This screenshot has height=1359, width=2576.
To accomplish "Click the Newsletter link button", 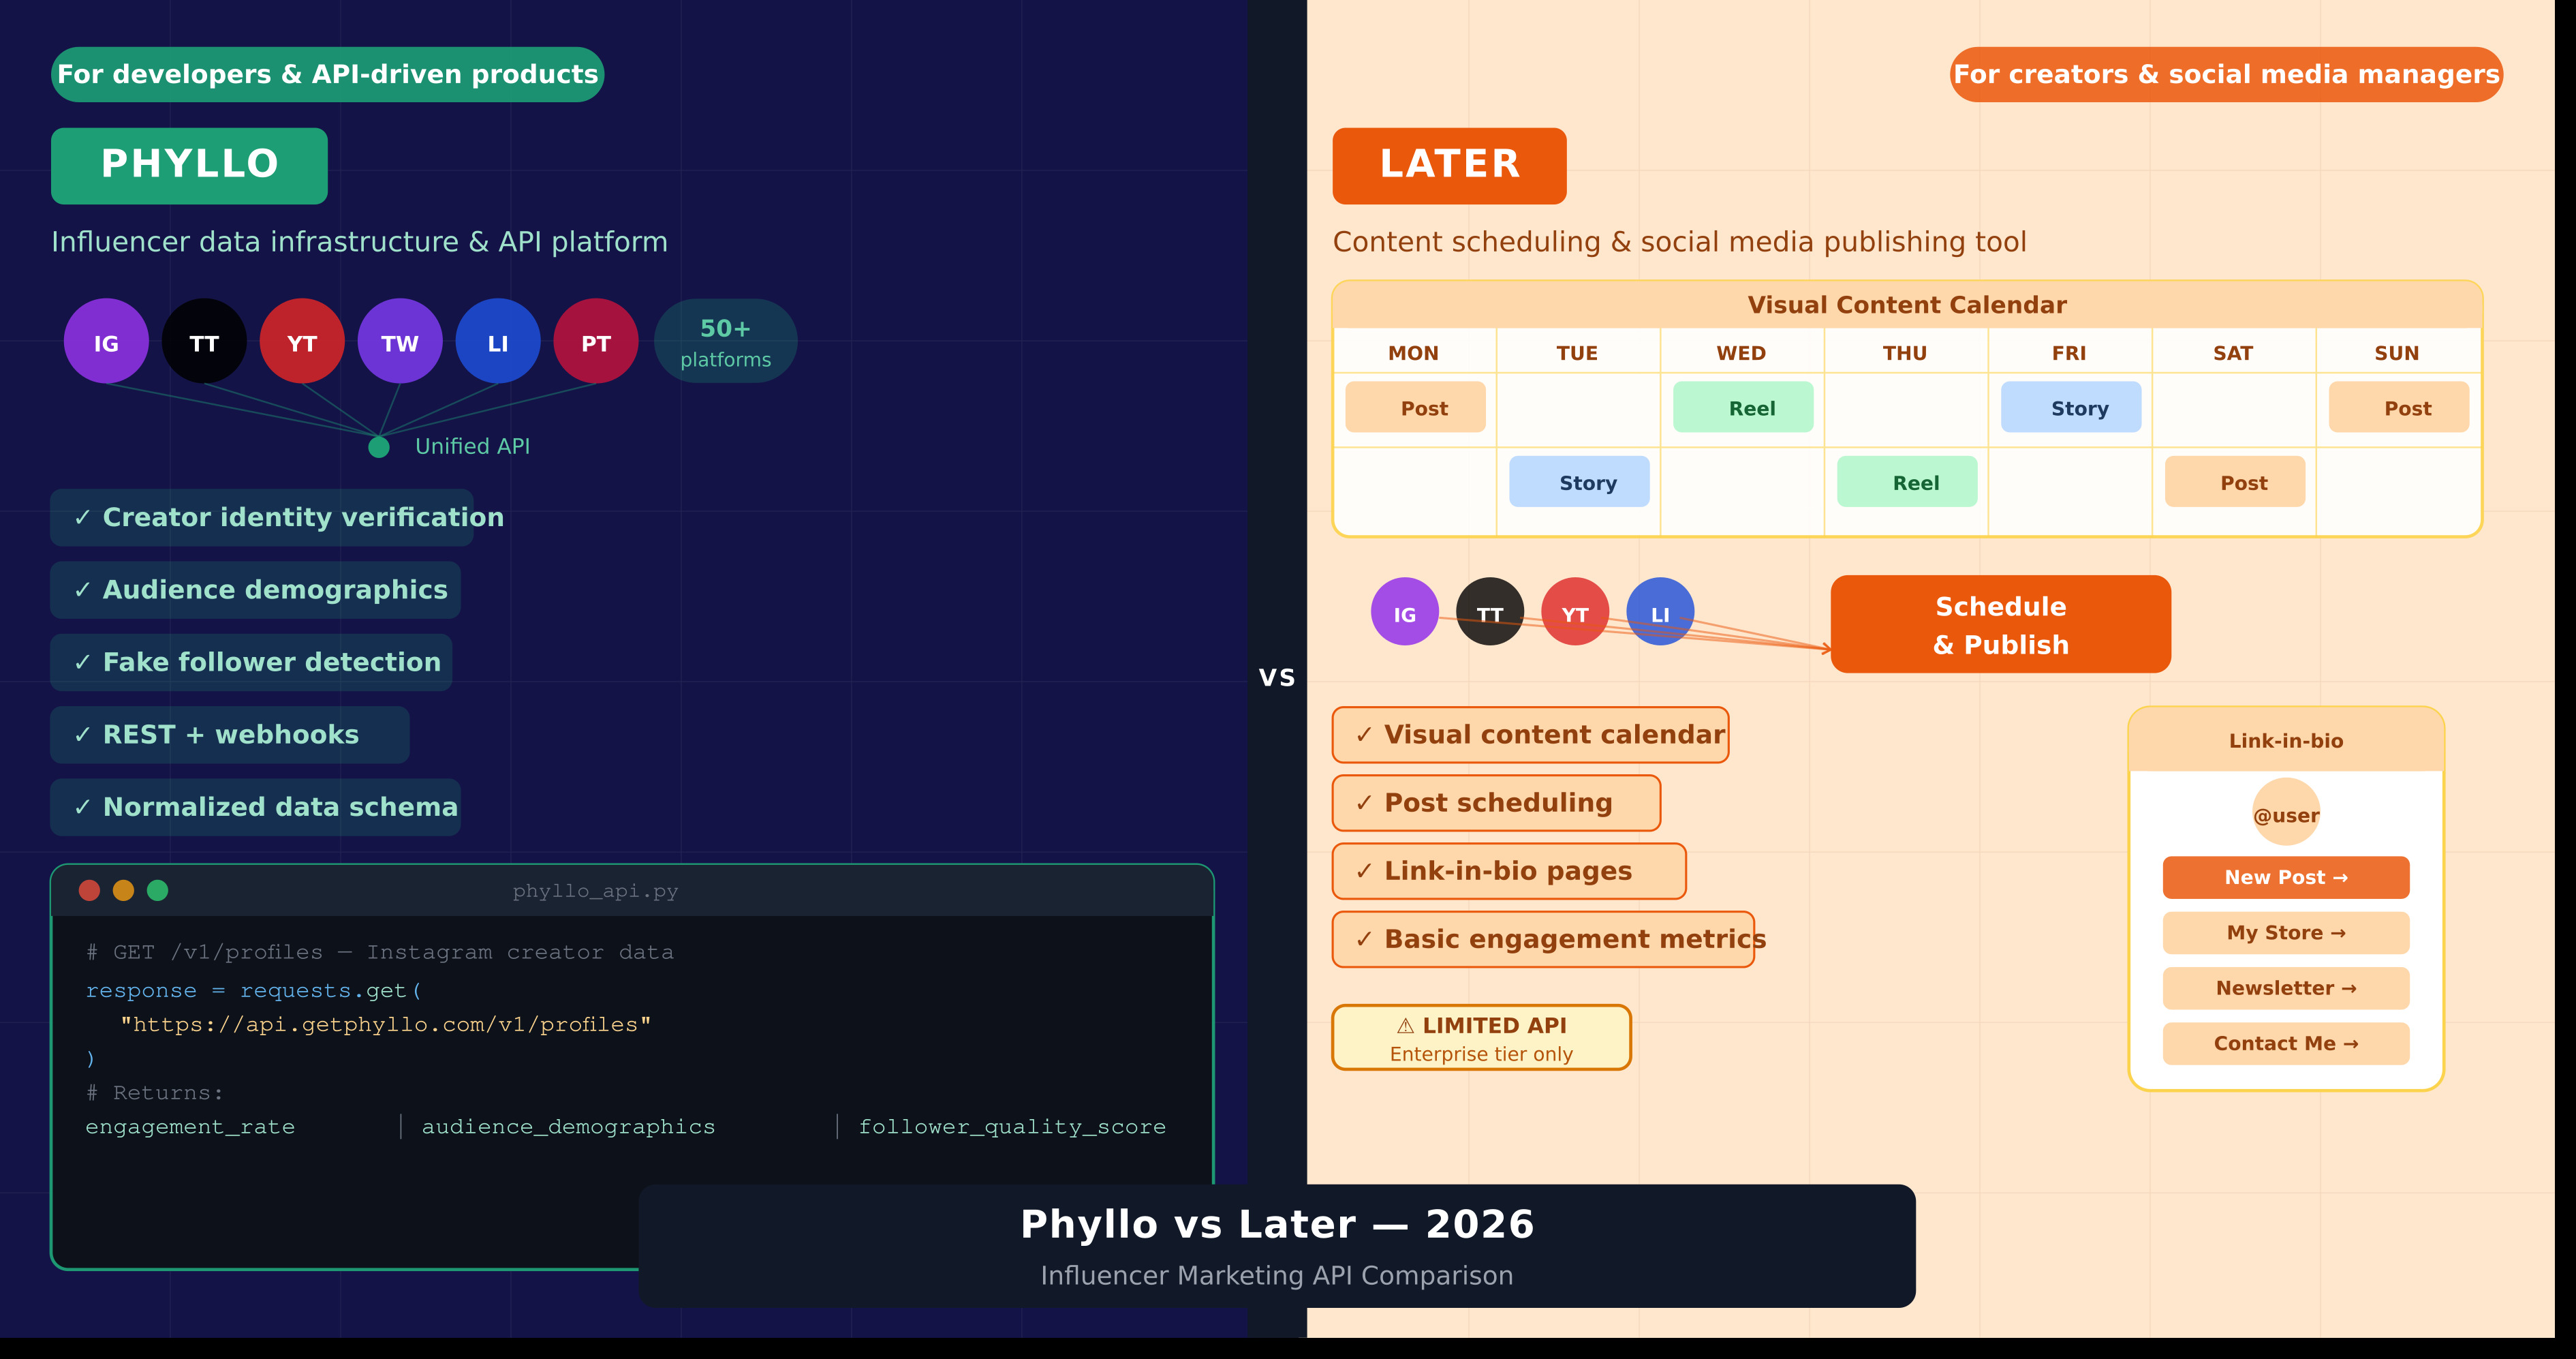I will coord(2286,988).
